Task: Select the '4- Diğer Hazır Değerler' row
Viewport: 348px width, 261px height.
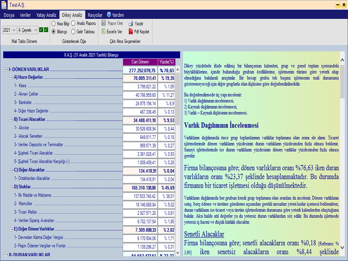Action: (x=31, y=111)
